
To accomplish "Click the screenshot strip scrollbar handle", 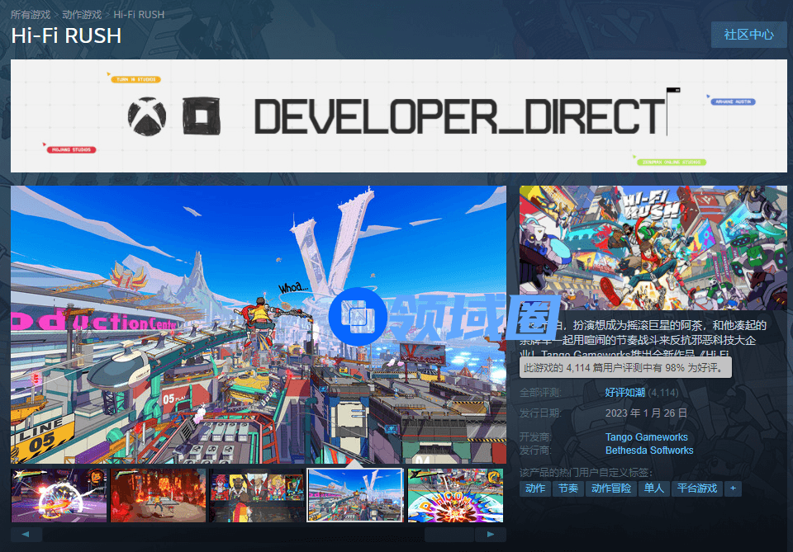I will click(x=449, y=535).
